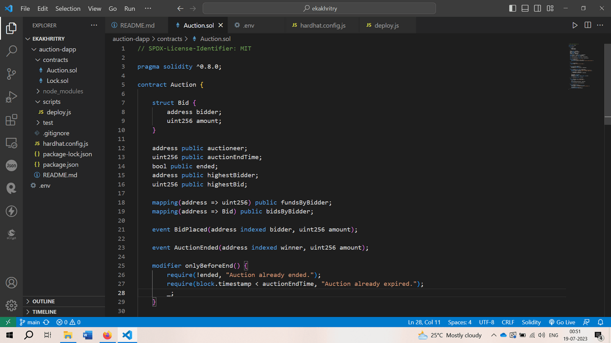Expand the OUTLINE section
The height and width of the screenshot is (343, 611).
(64, 301)
